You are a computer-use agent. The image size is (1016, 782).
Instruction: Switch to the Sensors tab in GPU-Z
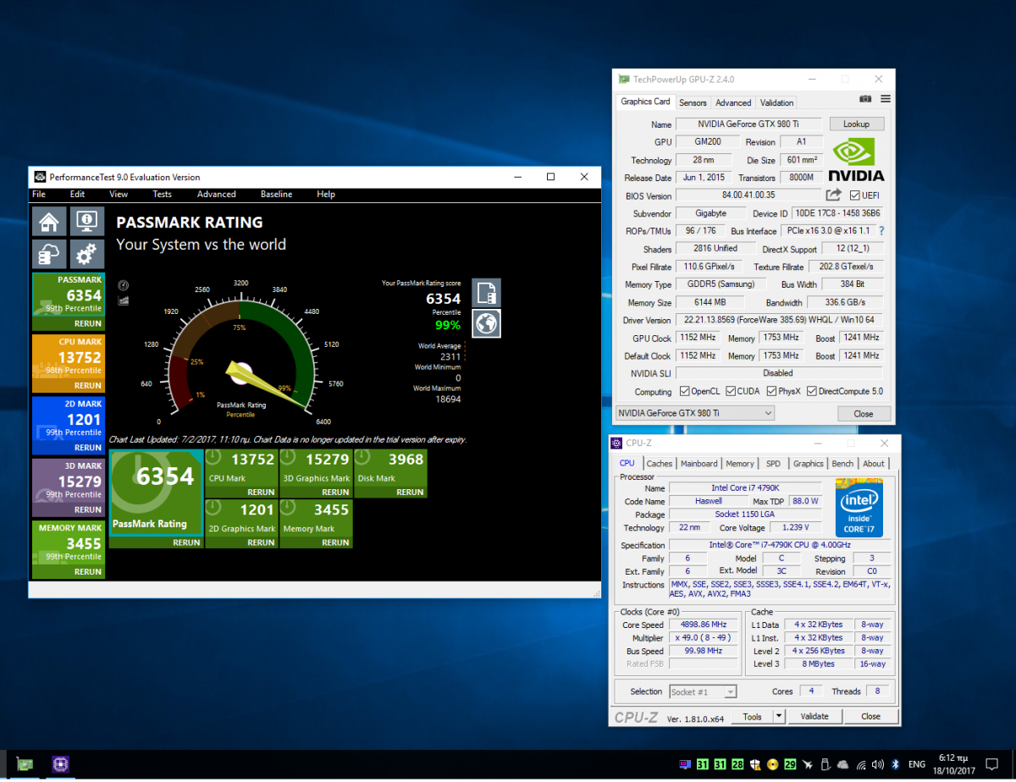tap(693, 102)
